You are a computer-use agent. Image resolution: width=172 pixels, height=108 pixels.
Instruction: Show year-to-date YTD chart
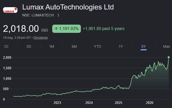tap(98, 46)
